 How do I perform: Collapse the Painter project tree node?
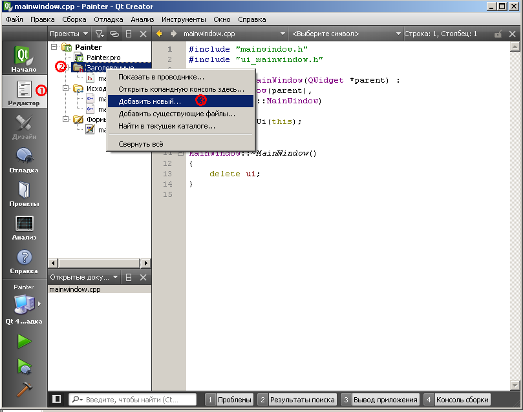pyautogui.click(x=54, y=47)
